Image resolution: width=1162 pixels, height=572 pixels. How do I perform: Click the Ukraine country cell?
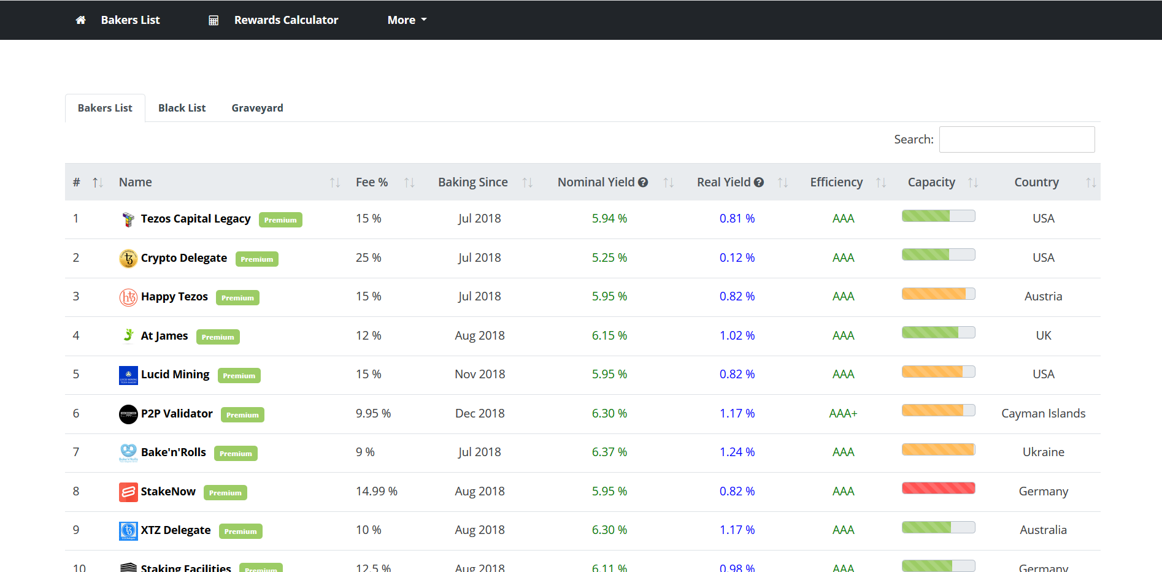1043,452
